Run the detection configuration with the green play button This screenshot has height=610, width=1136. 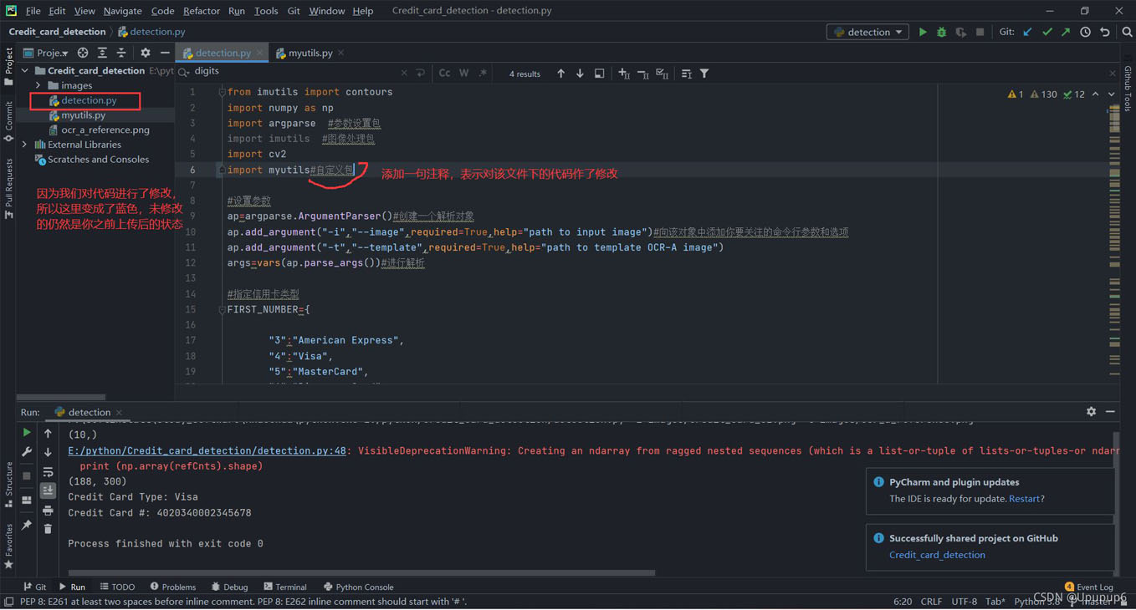pyautogui.click(x=923, y=32)
